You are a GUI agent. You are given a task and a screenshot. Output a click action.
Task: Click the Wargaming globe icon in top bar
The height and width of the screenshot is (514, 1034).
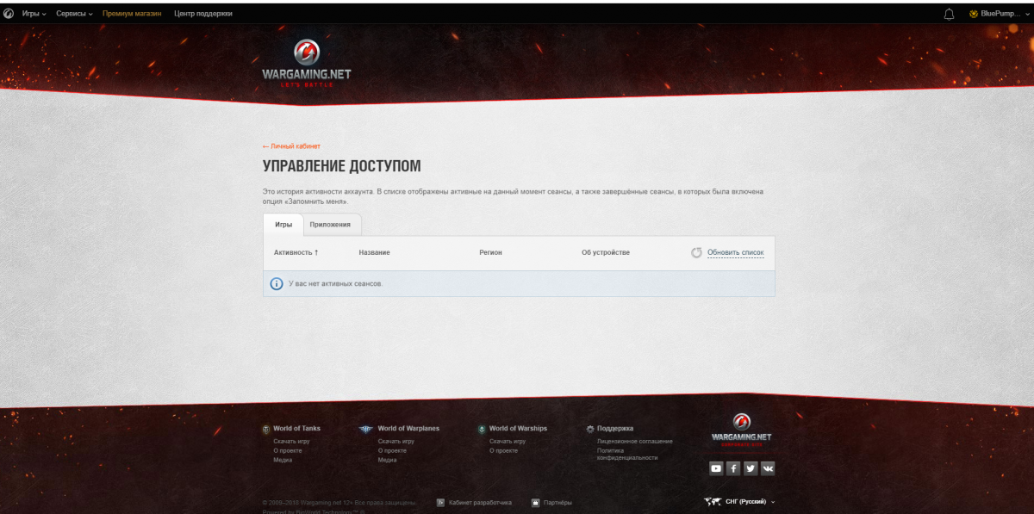(9, 14)
